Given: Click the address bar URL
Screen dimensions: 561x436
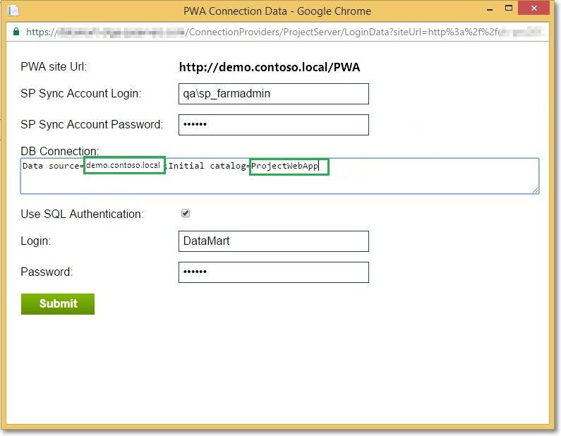Looking at the screenshot, I should [285, 32].
